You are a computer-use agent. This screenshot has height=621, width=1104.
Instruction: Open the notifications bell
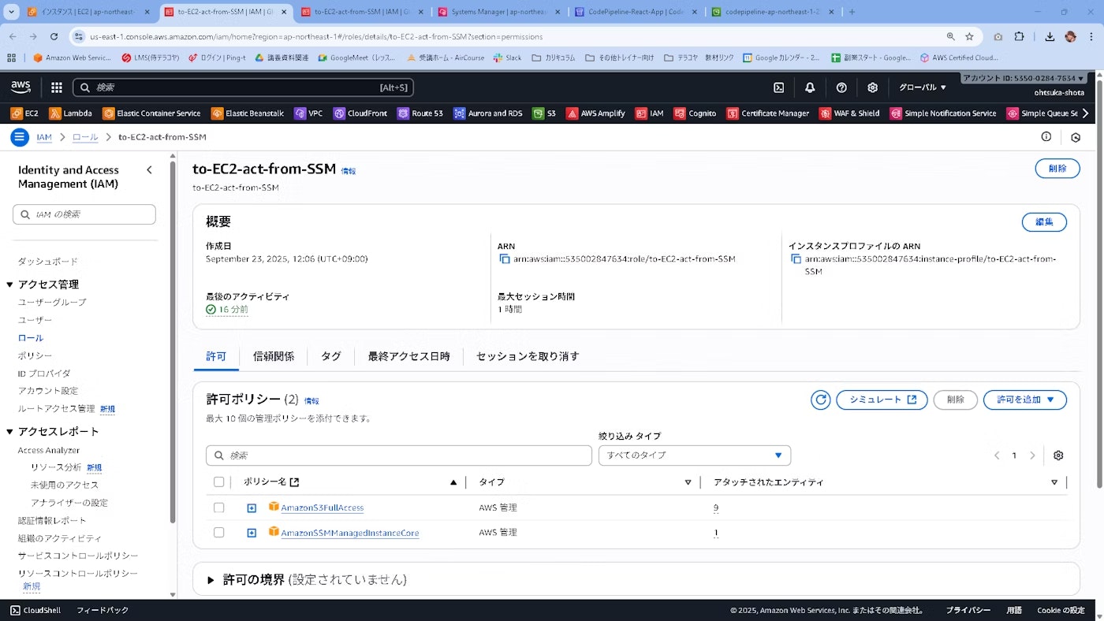click(x=809, y=87)
